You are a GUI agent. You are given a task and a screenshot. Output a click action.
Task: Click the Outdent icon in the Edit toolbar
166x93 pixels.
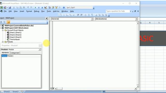coord(81,15)
